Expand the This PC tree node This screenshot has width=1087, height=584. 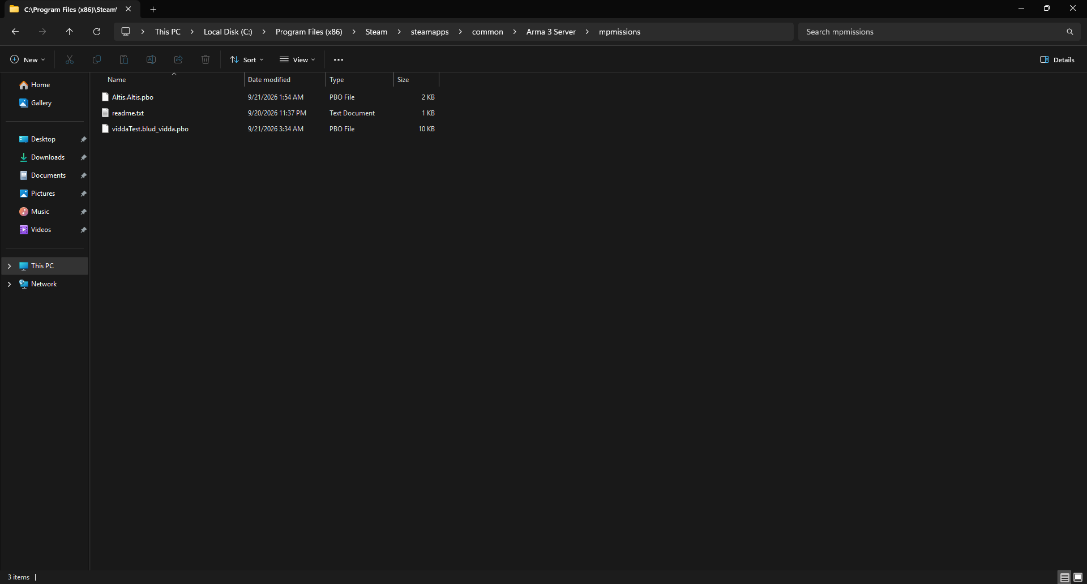pos(9,266)
